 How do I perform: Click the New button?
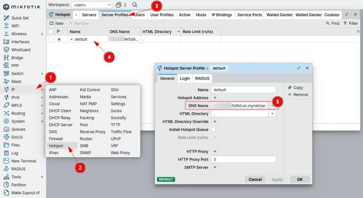[x=56, y=23]
